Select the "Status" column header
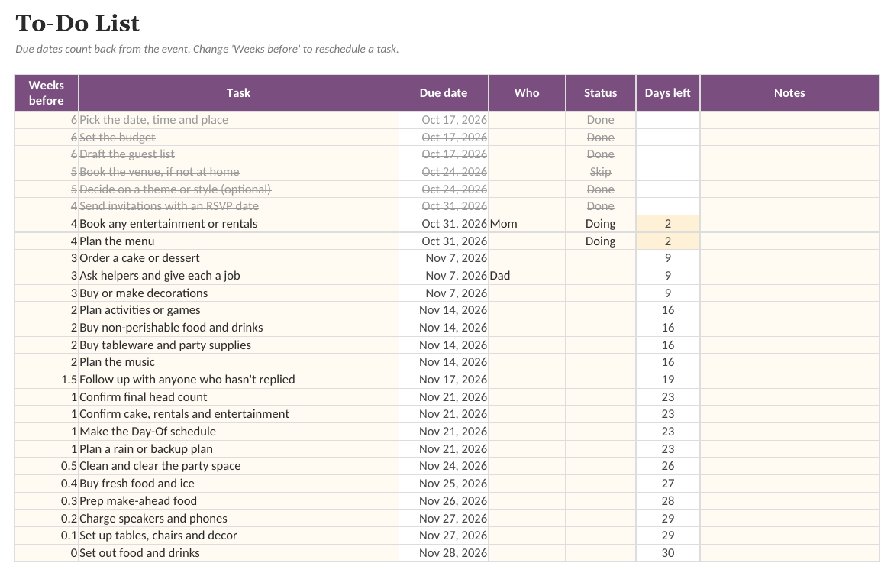The height and width of the screenshot is (576, 894). coord(600,93)
